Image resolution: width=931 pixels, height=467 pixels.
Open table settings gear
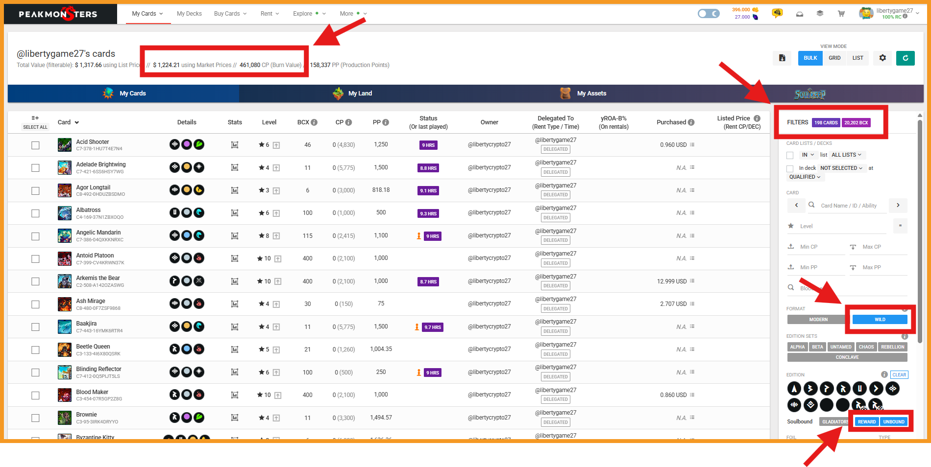(x=882, y=58)
